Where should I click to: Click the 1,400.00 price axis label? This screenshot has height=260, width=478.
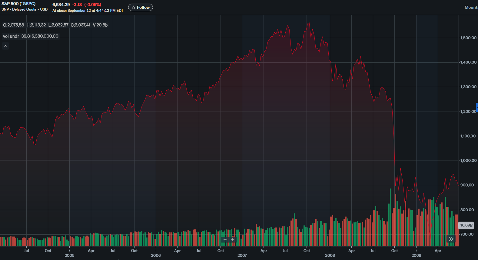coord(468,62)
